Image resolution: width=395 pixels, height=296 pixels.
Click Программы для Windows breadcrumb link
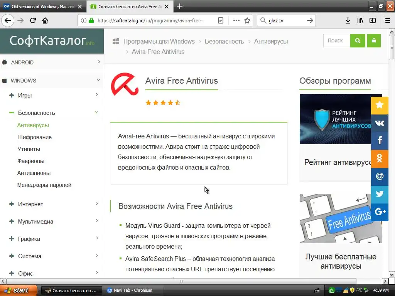[x=159, y=41]
